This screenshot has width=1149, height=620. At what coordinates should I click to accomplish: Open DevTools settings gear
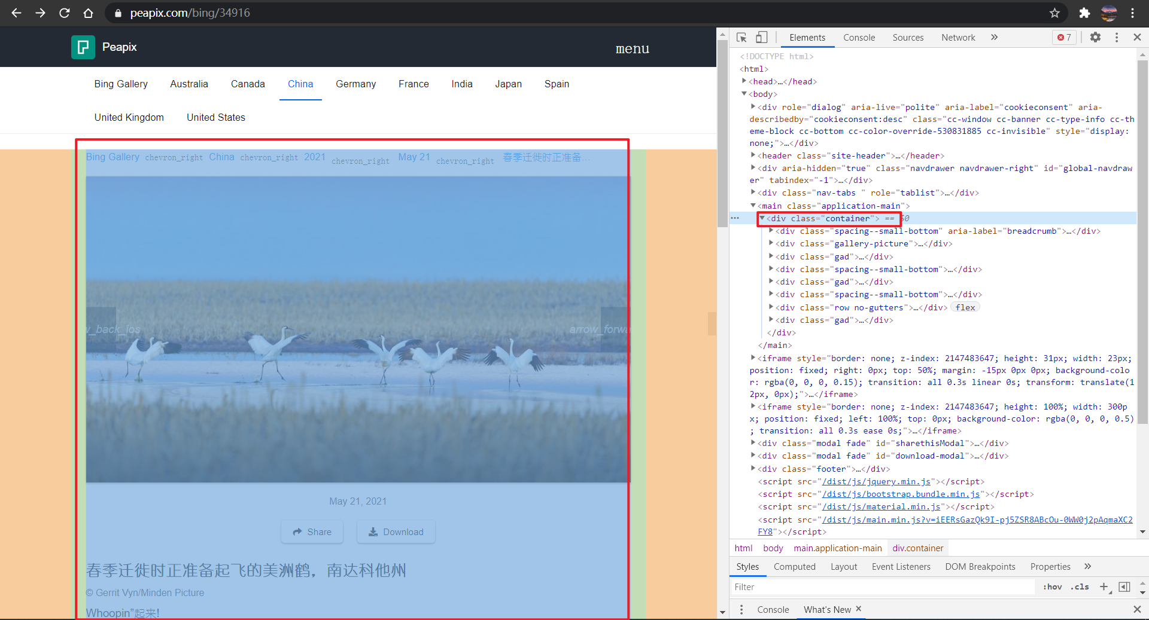tap(1096, 37)
